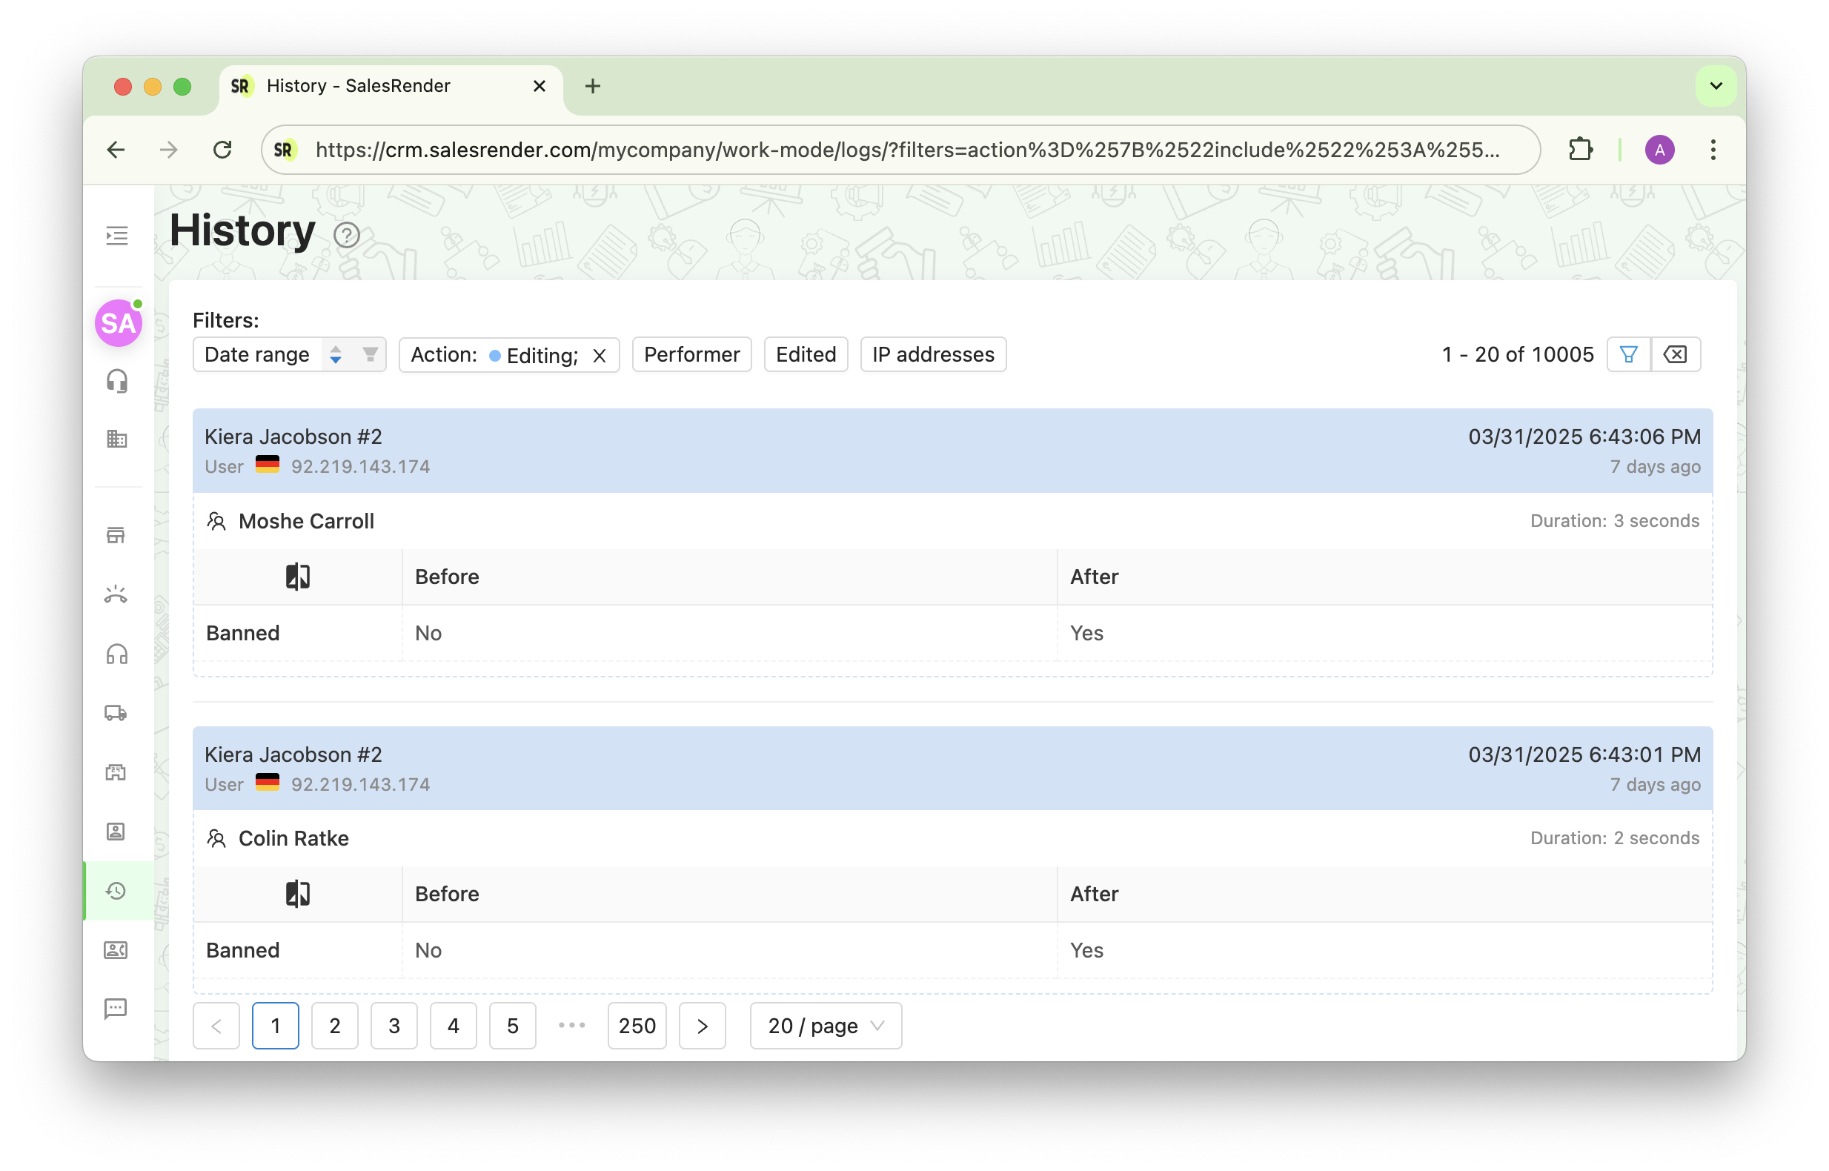Viewport: 1829px width, 1171px height.
Task: Go back in browser history
Action: coord(116,150)
